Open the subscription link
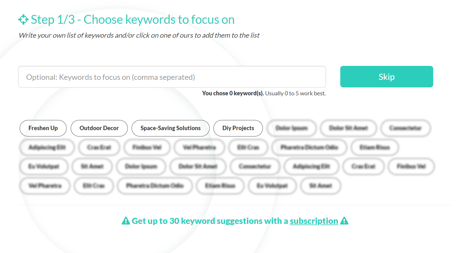This screenshot has width=476, height=253. click(x=314, y=221)
